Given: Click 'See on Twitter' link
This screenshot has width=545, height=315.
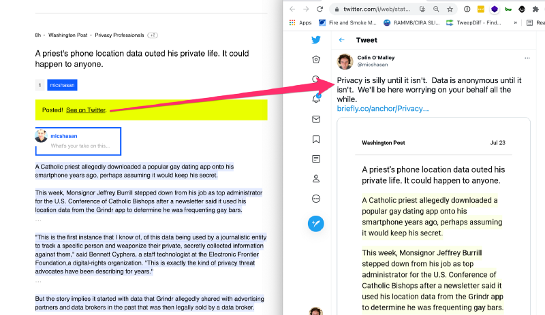Looking at the screenshot, I should (86, 110).
